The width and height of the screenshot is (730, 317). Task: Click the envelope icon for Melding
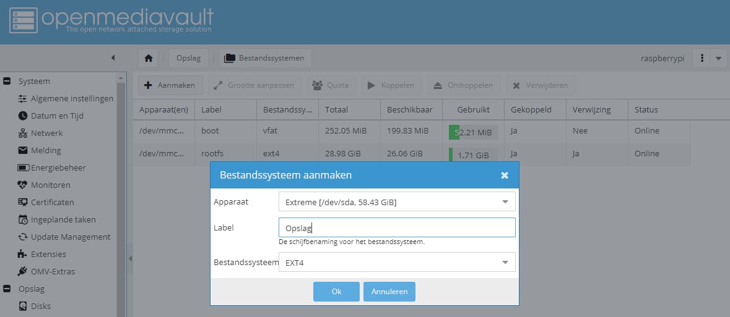click(22, 150)
